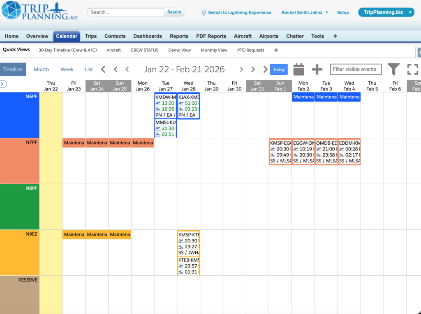Image resolution: width=421 pixels, height=314 pixels.
Task: Select the CREW STATUS quick view
Action: 144,50
